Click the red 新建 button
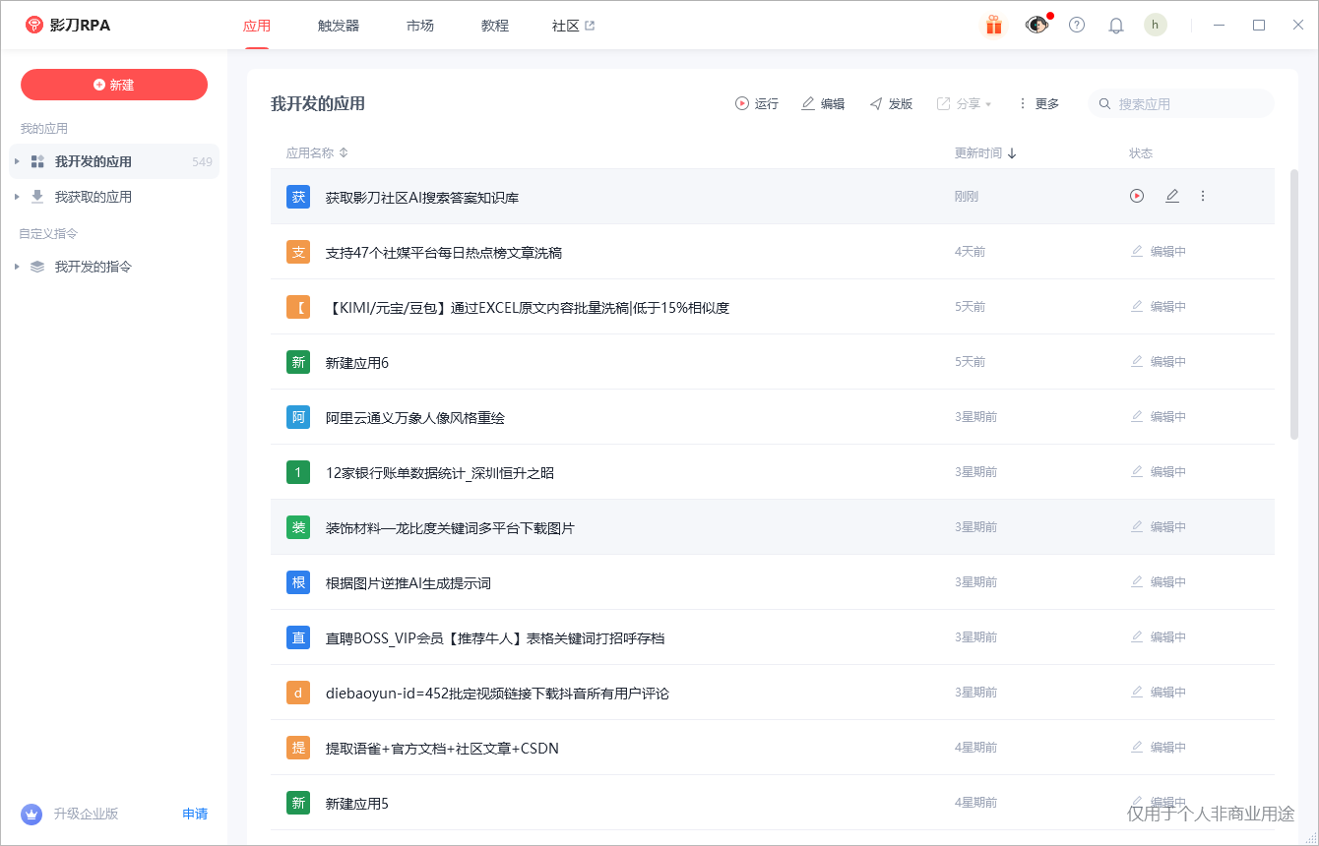The width and height of the screenshot is (1319, 846). (114, 85)
